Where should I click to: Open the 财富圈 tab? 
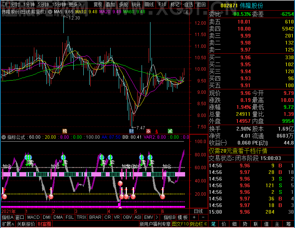click(44, 224)
